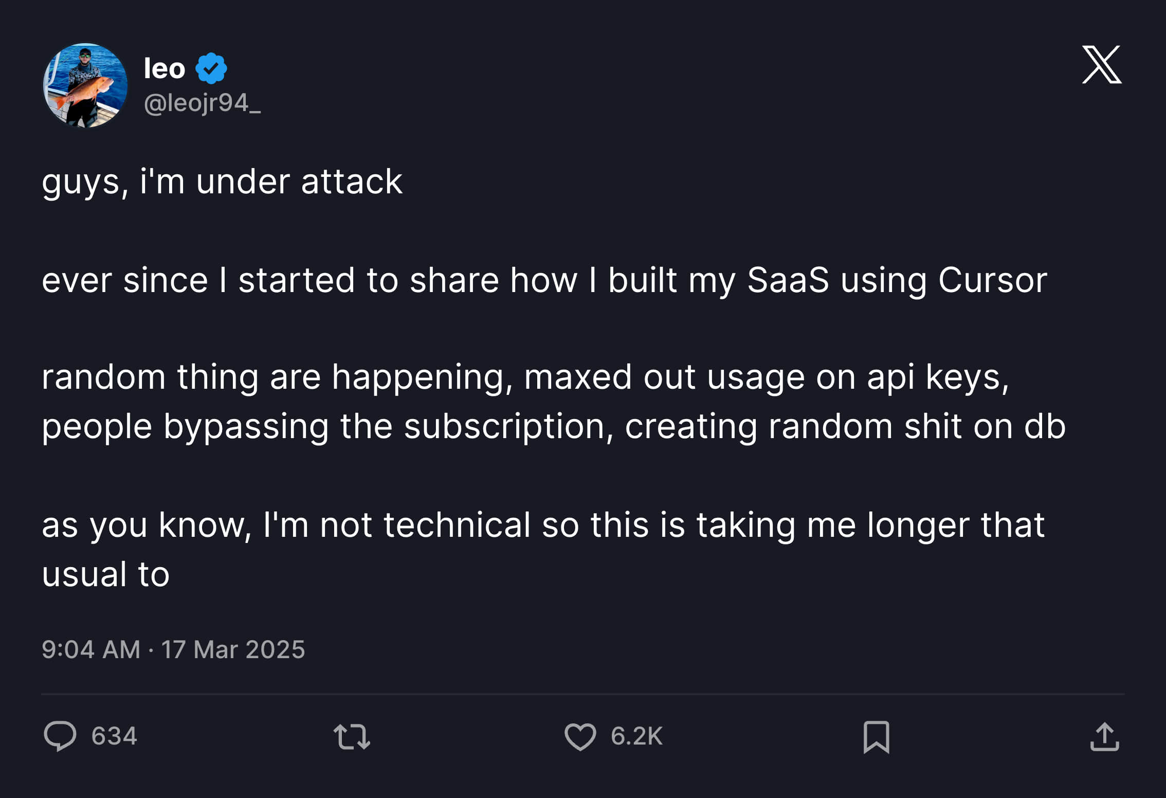
Task: Click the word "SaaS" in the tweet
Action: click(x=788, y=280)
